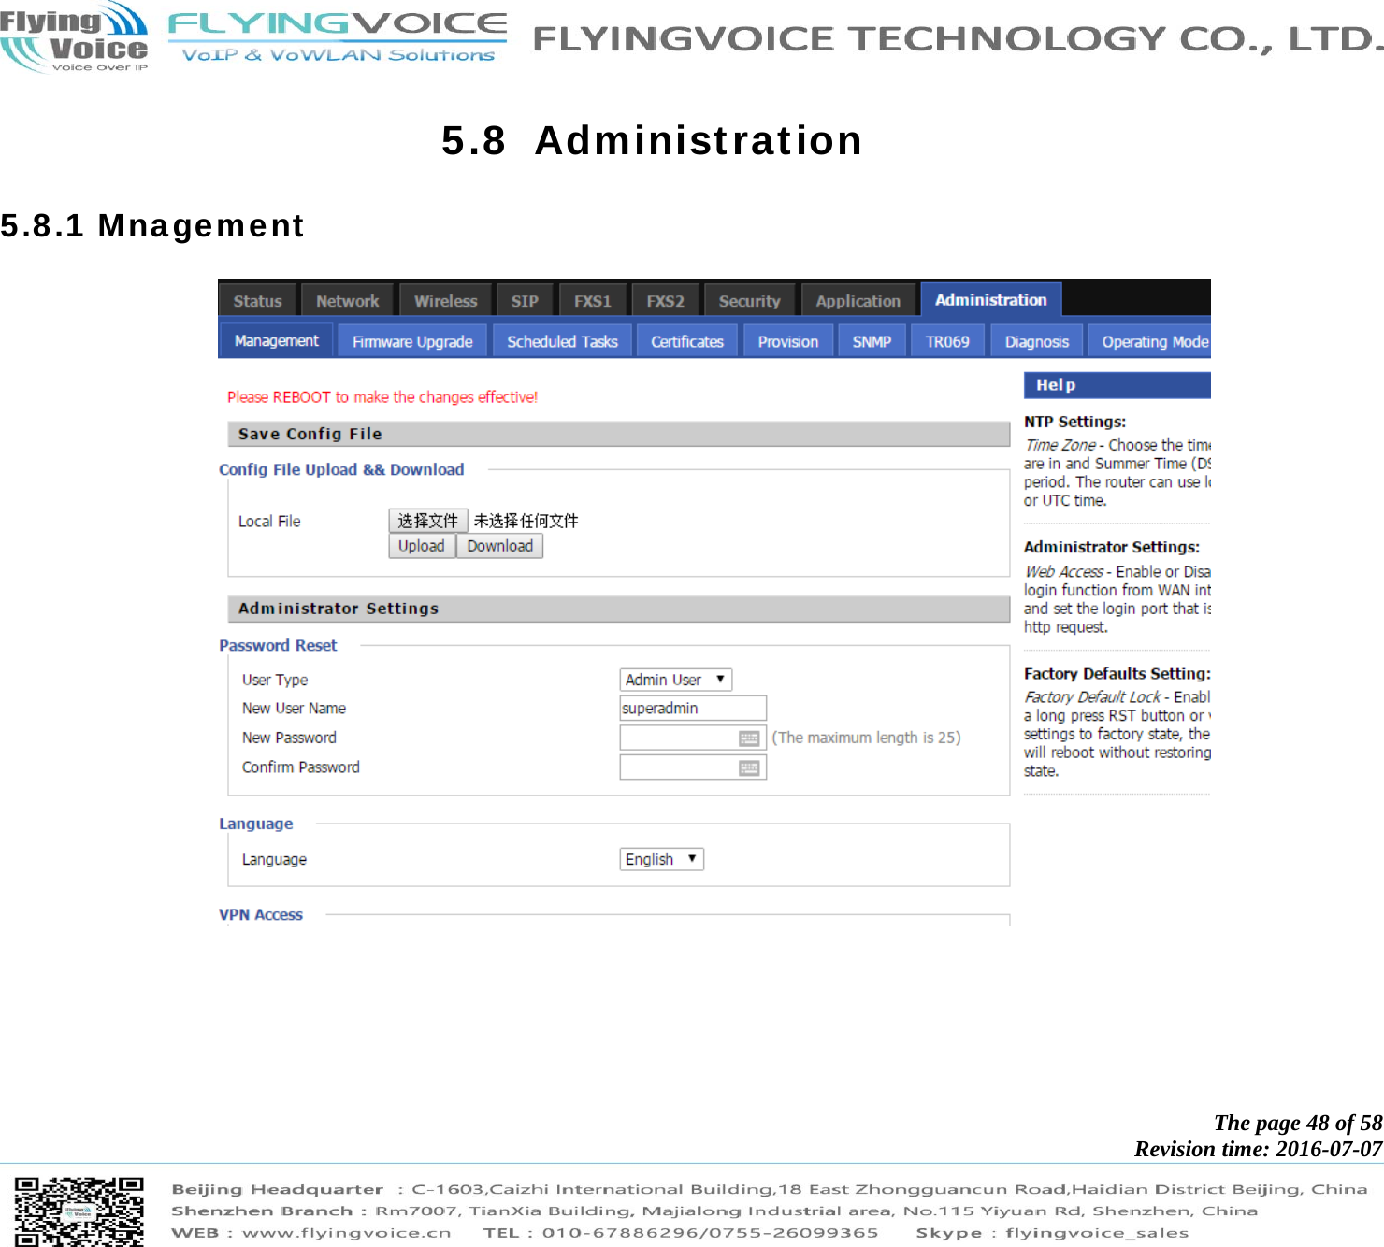Image resolution: width=1384 pixels, height=1247 pixels.
Task: Switch to the Wireless tab
Action: (446, 301)
